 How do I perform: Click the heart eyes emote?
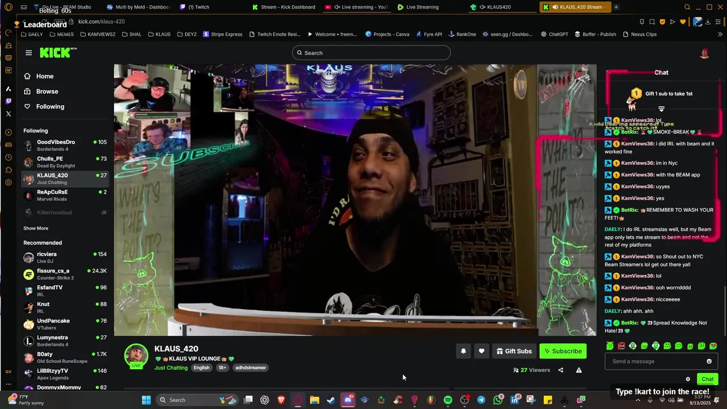713,346
